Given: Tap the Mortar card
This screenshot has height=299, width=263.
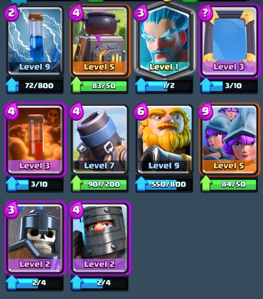Looking at the screenshot, I should pyautogui.click(x=100, y=139).
